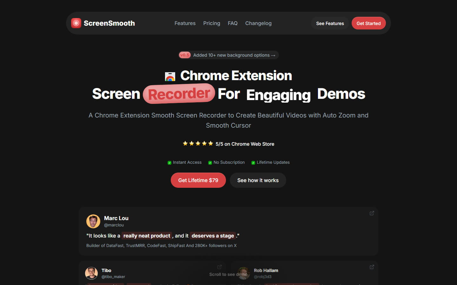Click the "Lifetime Updates" label
The image size is (457, 285).
[273, 162]
